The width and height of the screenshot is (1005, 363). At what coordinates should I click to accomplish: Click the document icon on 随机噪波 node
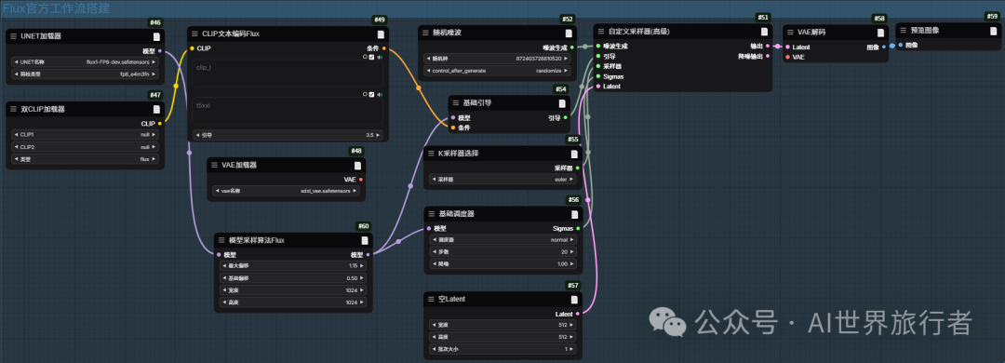tap(569, 34)
